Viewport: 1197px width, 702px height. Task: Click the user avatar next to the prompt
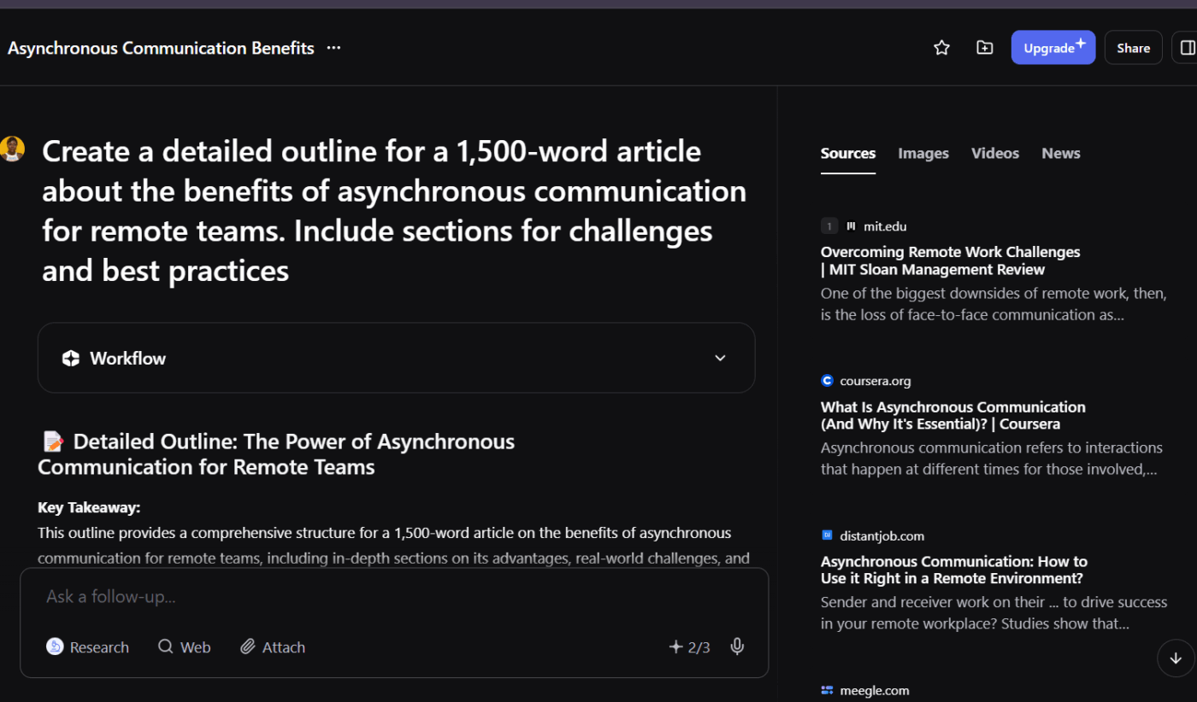point(13,148)
